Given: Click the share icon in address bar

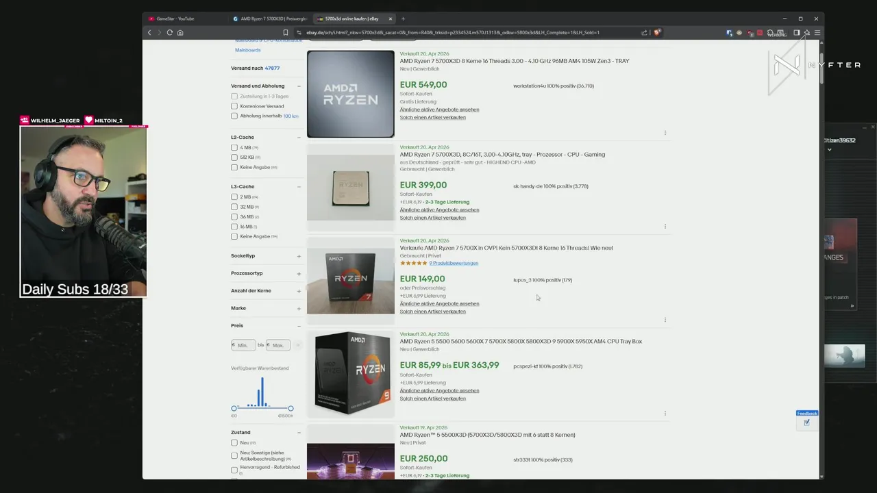Looking at the screenshot, I should 644,32.
